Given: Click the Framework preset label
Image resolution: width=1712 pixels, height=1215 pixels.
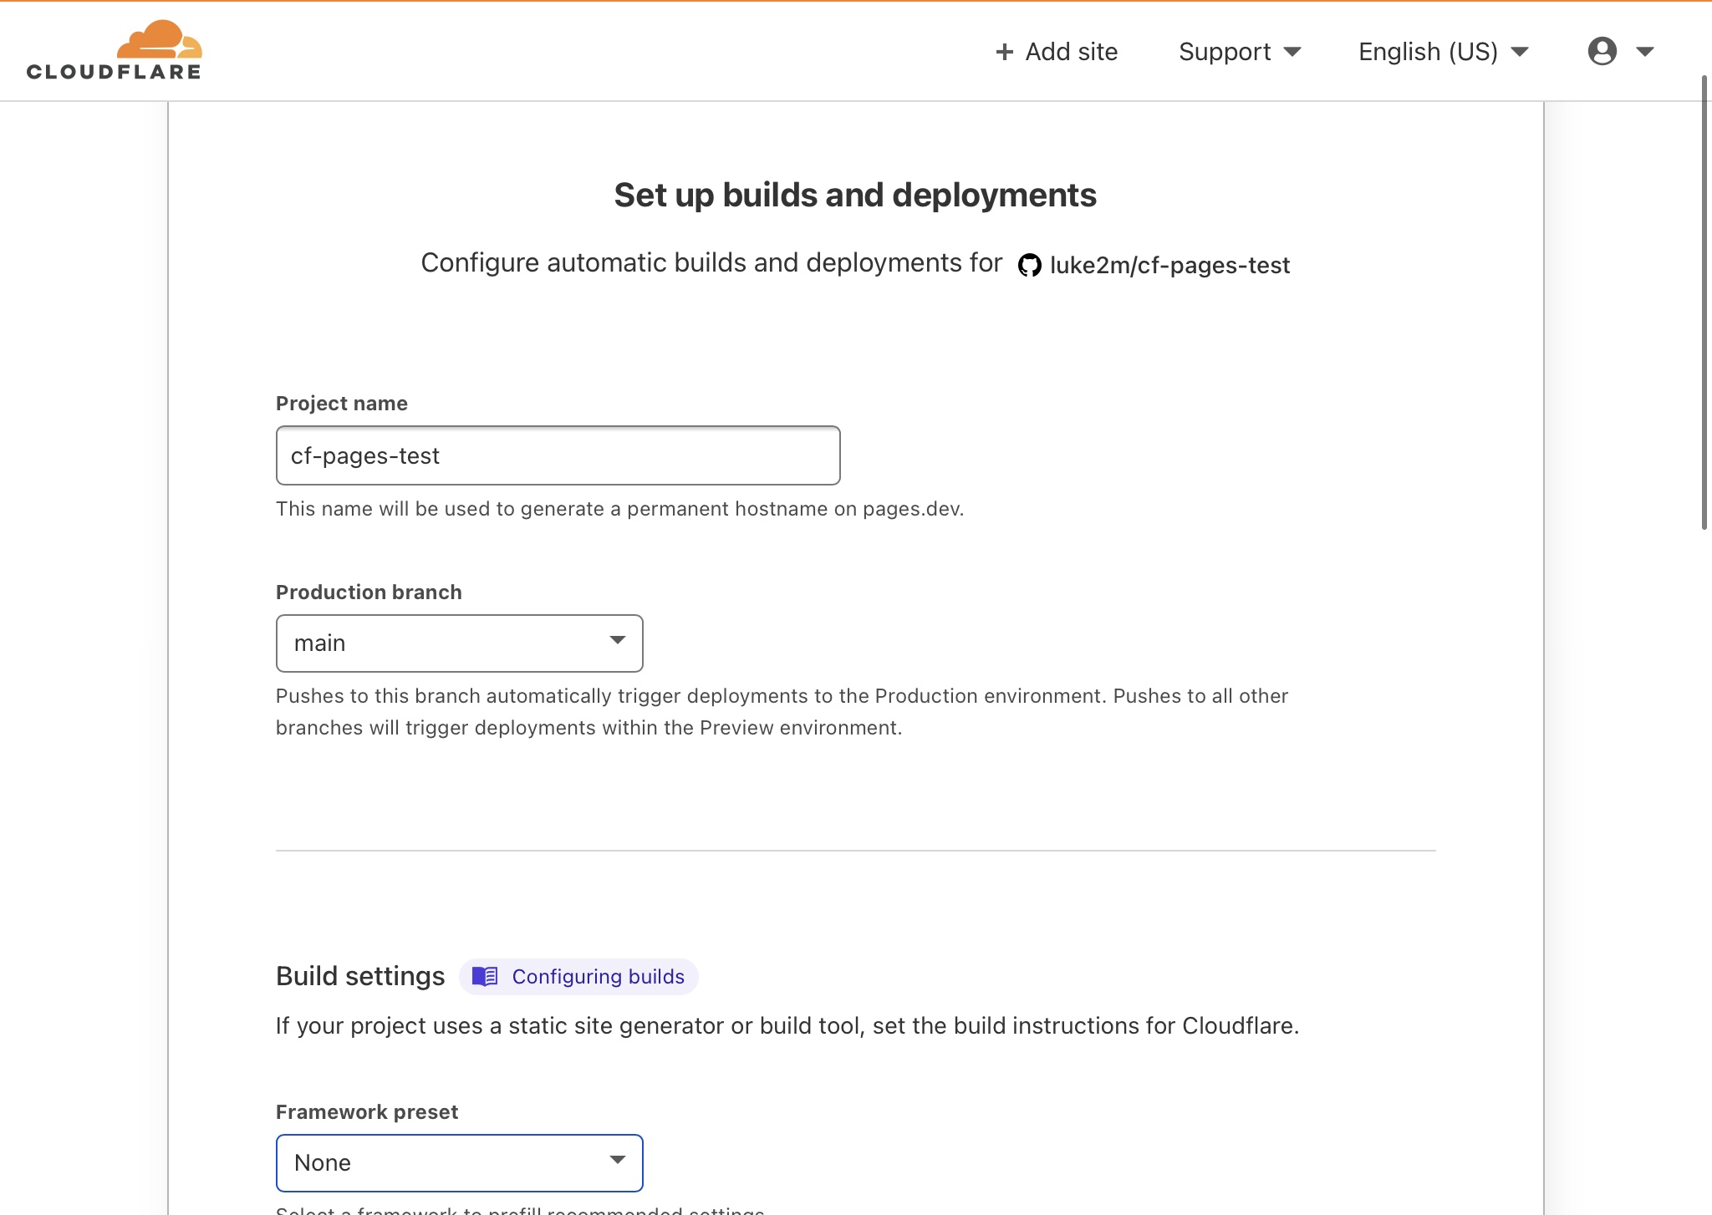Looking at the screenshot, I should pos(367,1111).
